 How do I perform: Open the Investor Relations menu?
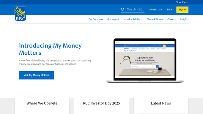(x=133, y=19)
